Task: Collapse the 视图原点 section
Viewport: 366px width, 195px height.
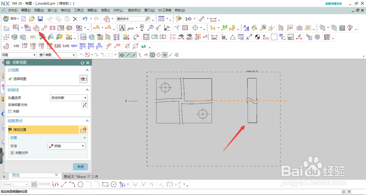Action: (x=87, y=121)
